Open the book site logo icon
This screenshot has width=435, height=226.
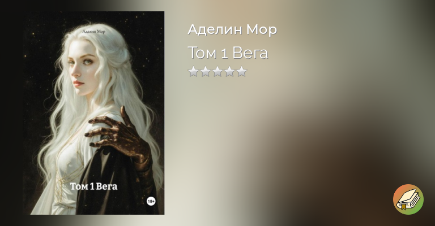click(x=408, y=199)
